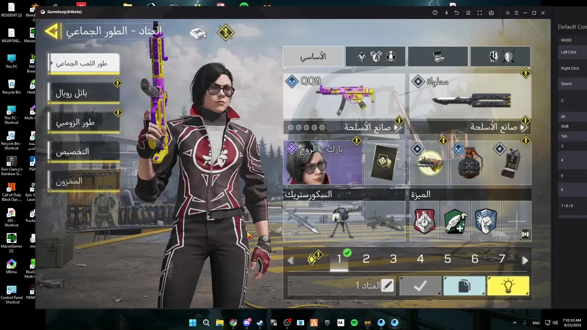The image size is (587, 330).
Task: Open the key mapping keyboard icon in Gameloop
Action: coord(468,13)
